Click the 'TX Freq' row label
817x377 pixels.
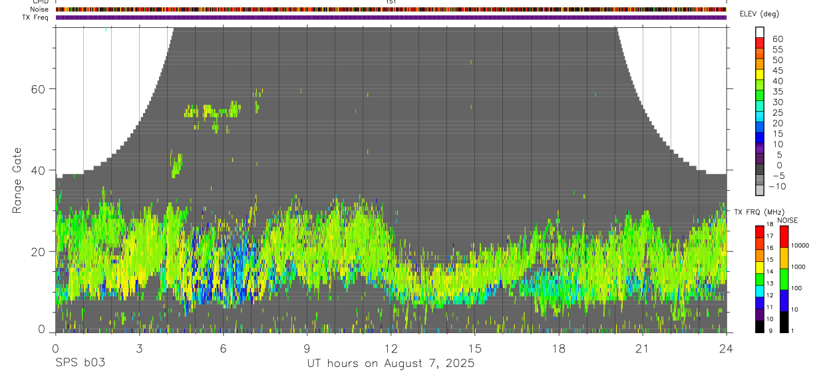click(x=36, y=17)
